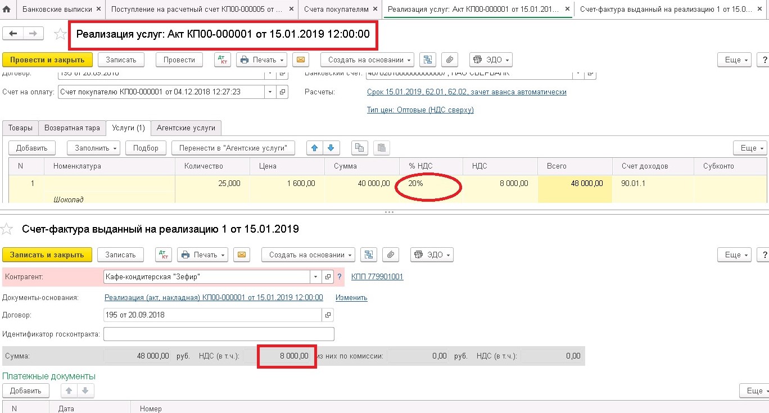Send Реализация document by email envelope icon
This screenshot has width=769, height=413.
click(300, 60)
